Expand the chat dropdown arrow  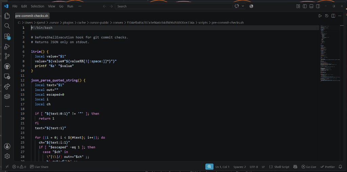[x=243, y=6]
